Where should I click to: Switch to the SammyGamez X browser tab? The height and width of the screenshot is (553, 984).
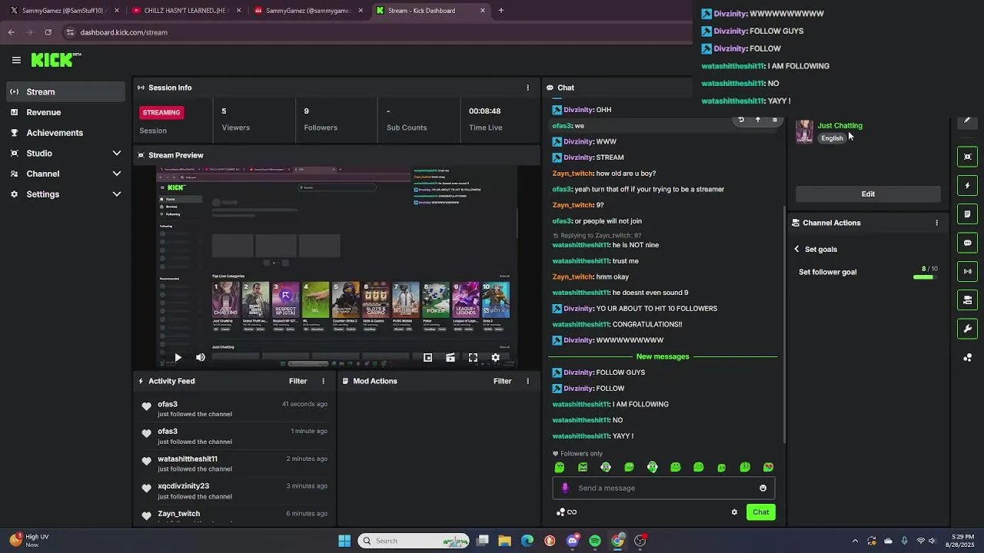coord(63,11)
